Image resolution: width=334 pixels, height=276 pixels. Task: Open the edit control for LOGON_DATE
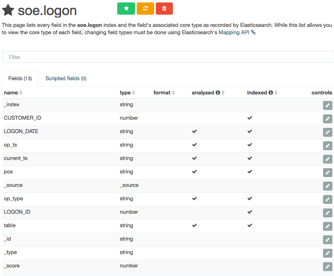(x=327, y=132)
